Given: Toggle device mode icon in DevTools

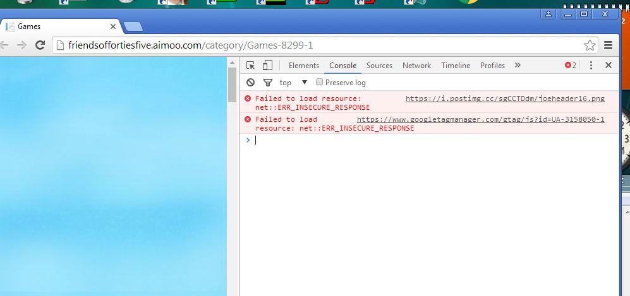Looking at the screenshot, I should [x=267, y=66].
